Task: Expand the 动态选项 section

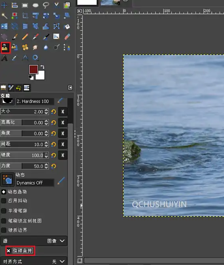Action: pos(4,192)
